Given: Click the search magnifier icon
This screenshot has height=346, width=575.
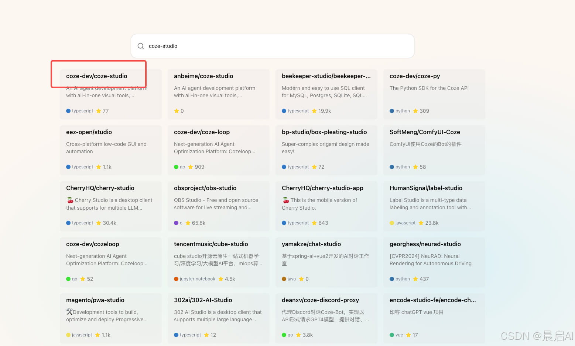Looking at the screenshot, I should coord(141,46).
